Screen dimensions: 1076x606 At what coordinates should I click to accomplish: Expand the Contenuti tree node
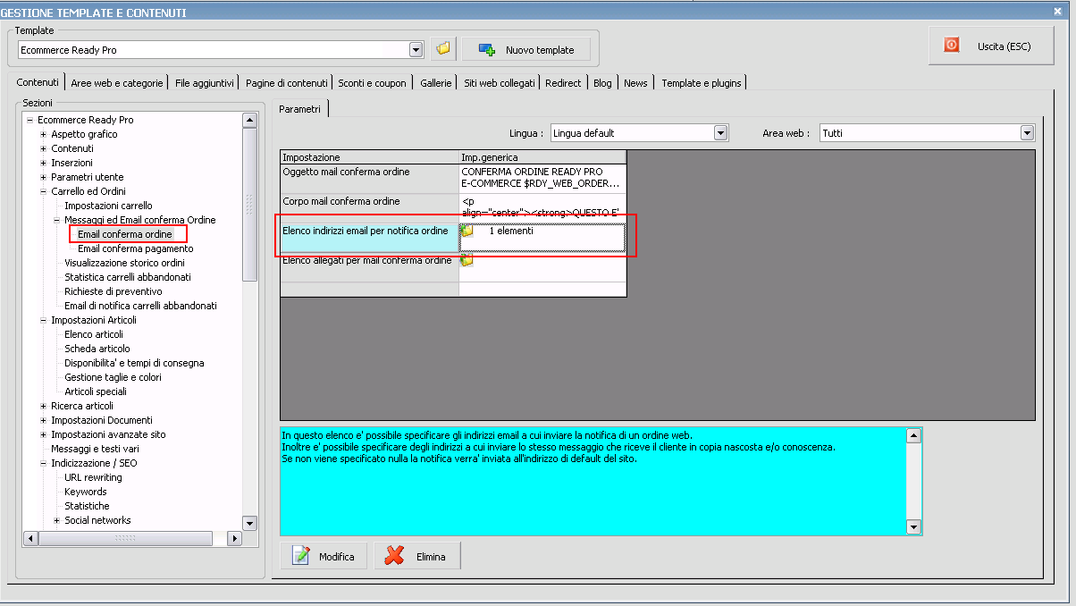[x=43, y=148]
